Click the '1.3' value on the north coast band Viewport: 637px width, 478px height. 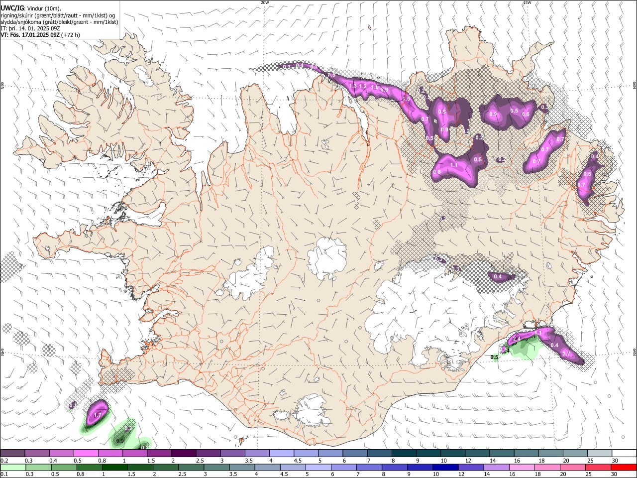(353, 86)
